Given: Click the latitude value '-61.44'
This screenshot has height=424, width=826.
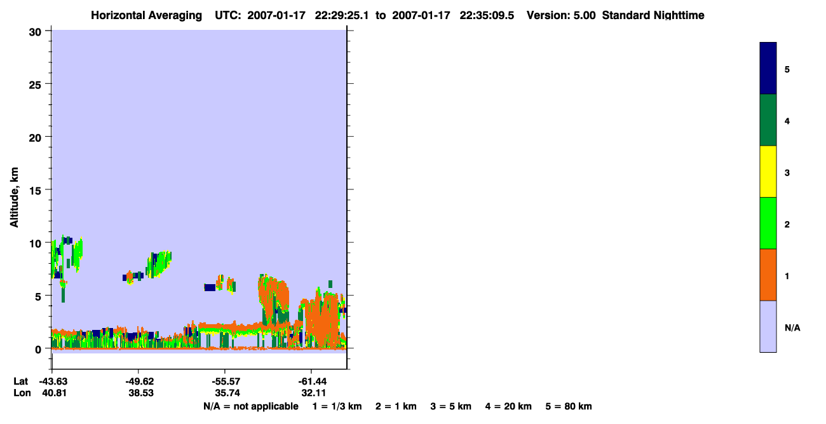Looking at the screenshot, I should click(311, 381).
